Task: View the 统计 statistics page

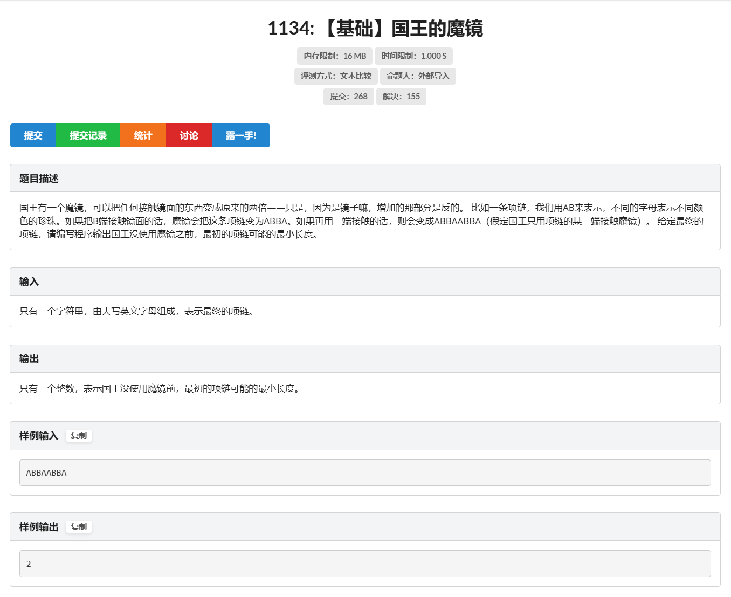Action: (x=143, y=135)
